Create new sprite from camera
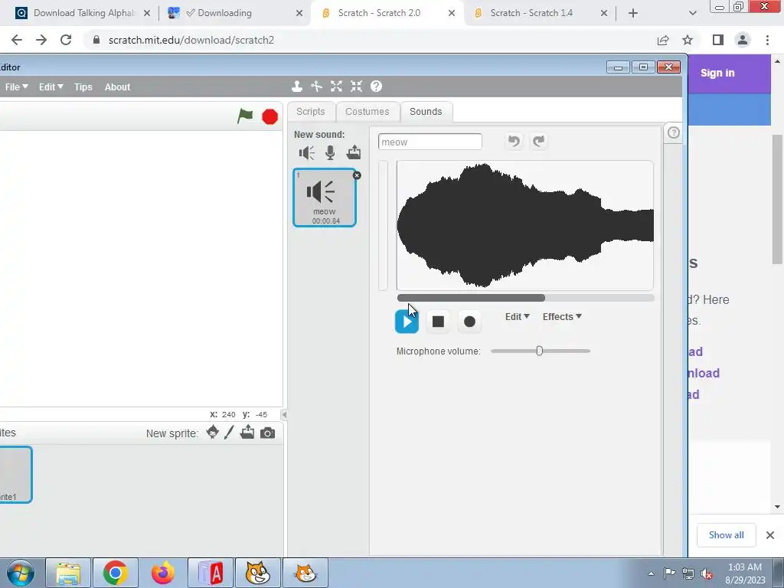Viewport: 784px width, 588px height. coord(267,433)
